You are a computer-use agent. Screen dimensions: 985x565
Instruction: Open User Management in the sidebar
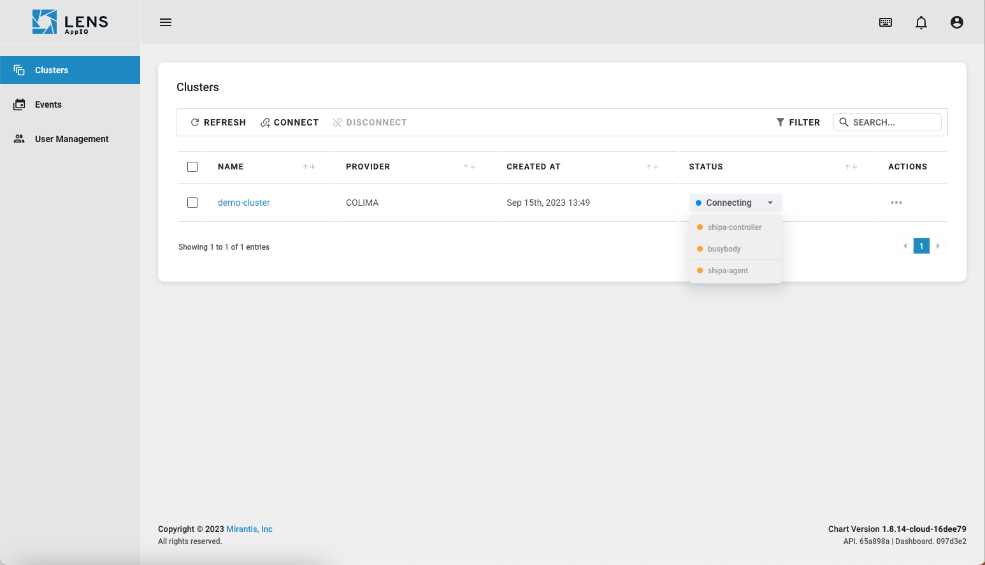70,139
